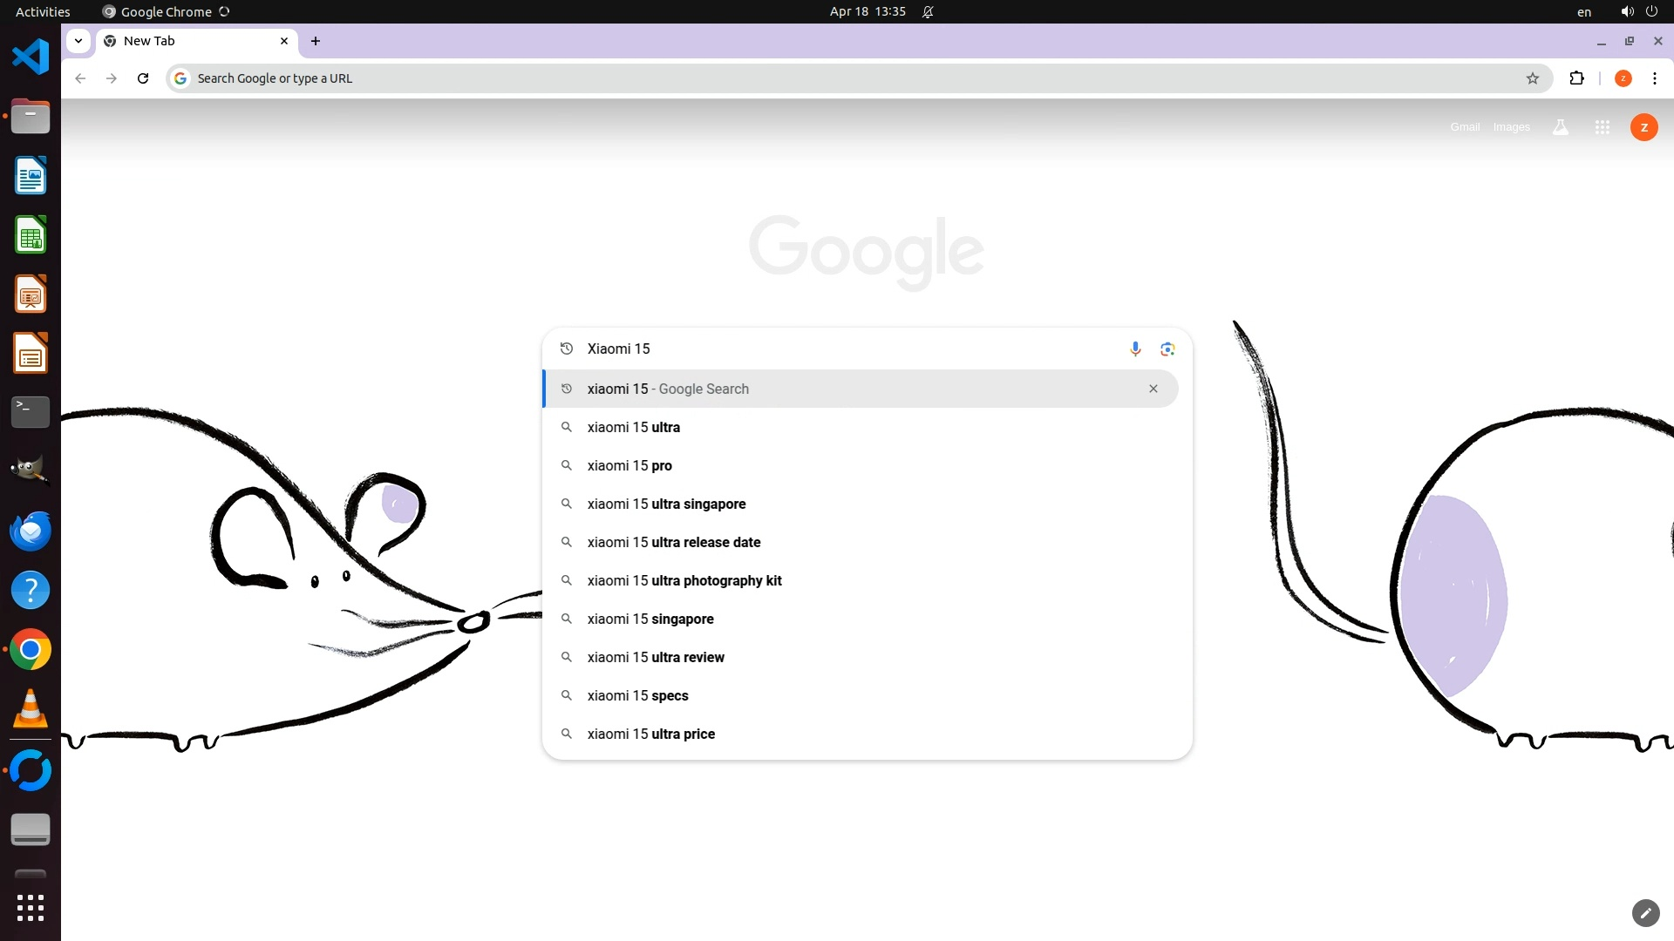Expand the tab search dropdown arrow
1674x941 pixels.
78,41
